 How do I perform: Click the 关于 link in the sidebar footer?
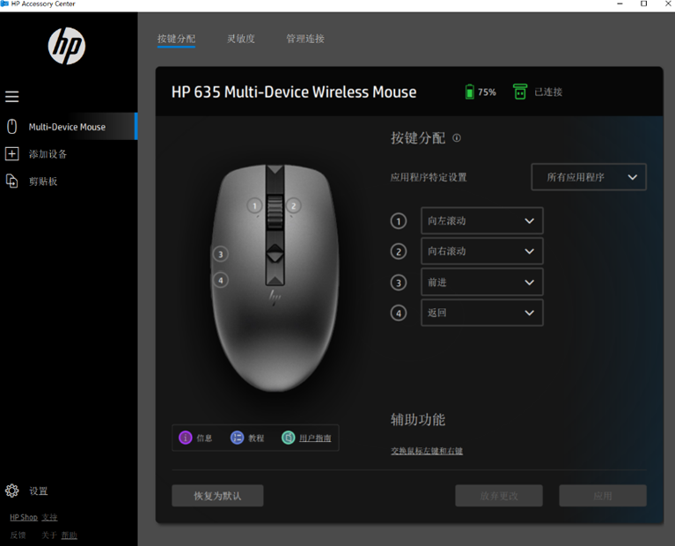pyautogui.click(x=49, y=535)
